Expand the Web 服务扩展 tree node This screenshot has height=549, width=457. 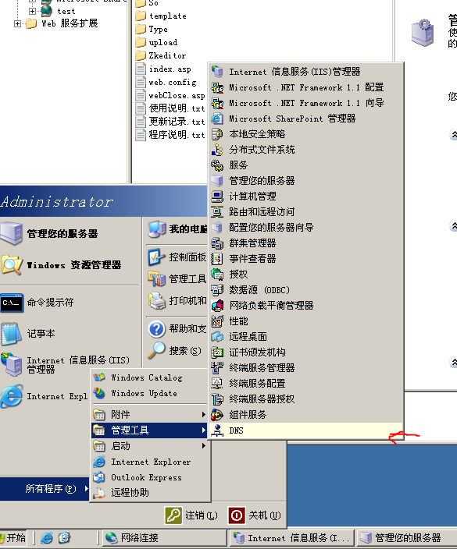pyautogui.click(x=17, y=24)
